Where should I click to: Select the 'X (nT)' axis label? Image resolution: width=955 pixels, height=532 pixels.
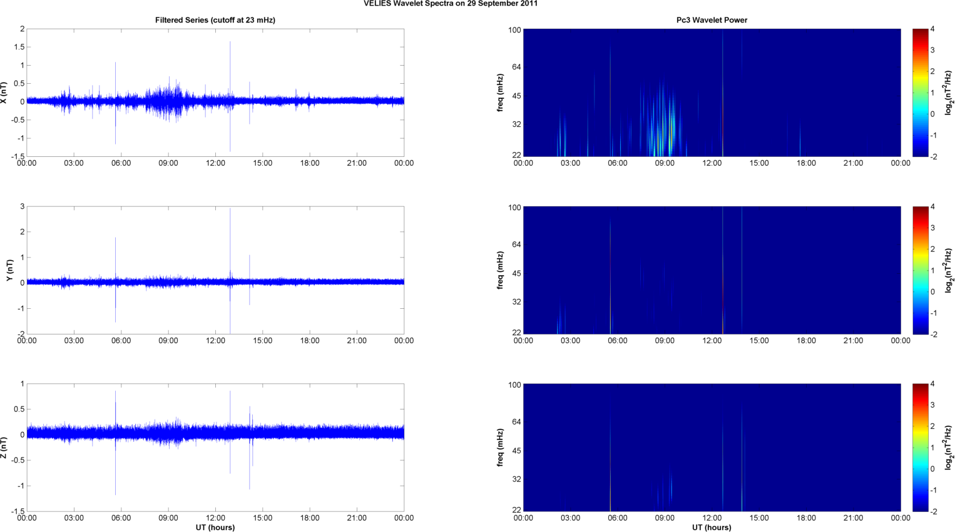pos(4,93)
